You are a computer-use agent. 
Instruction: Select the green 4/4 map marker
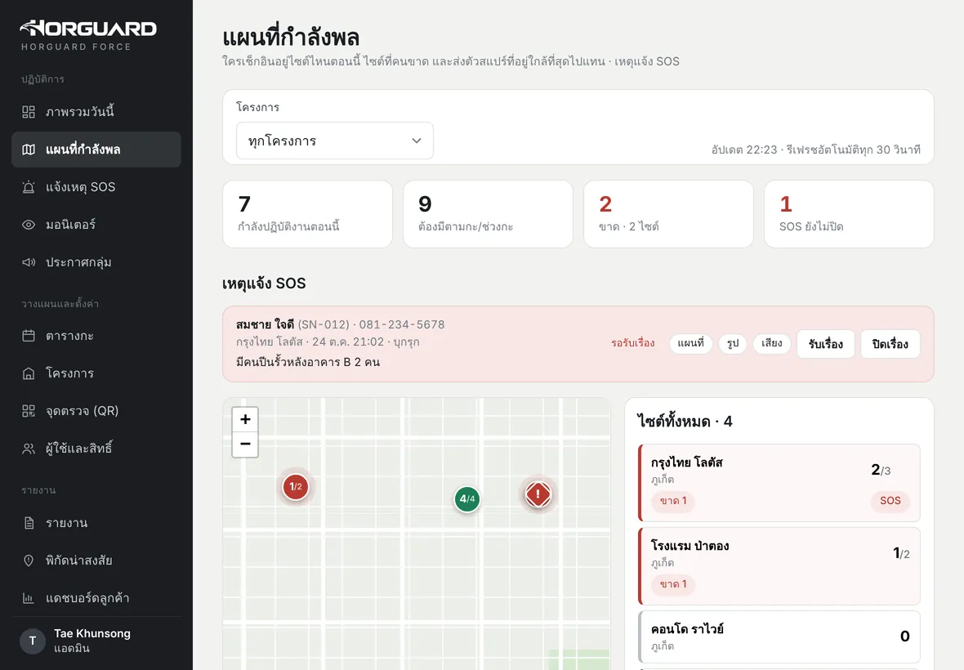[x=467, y=498]
